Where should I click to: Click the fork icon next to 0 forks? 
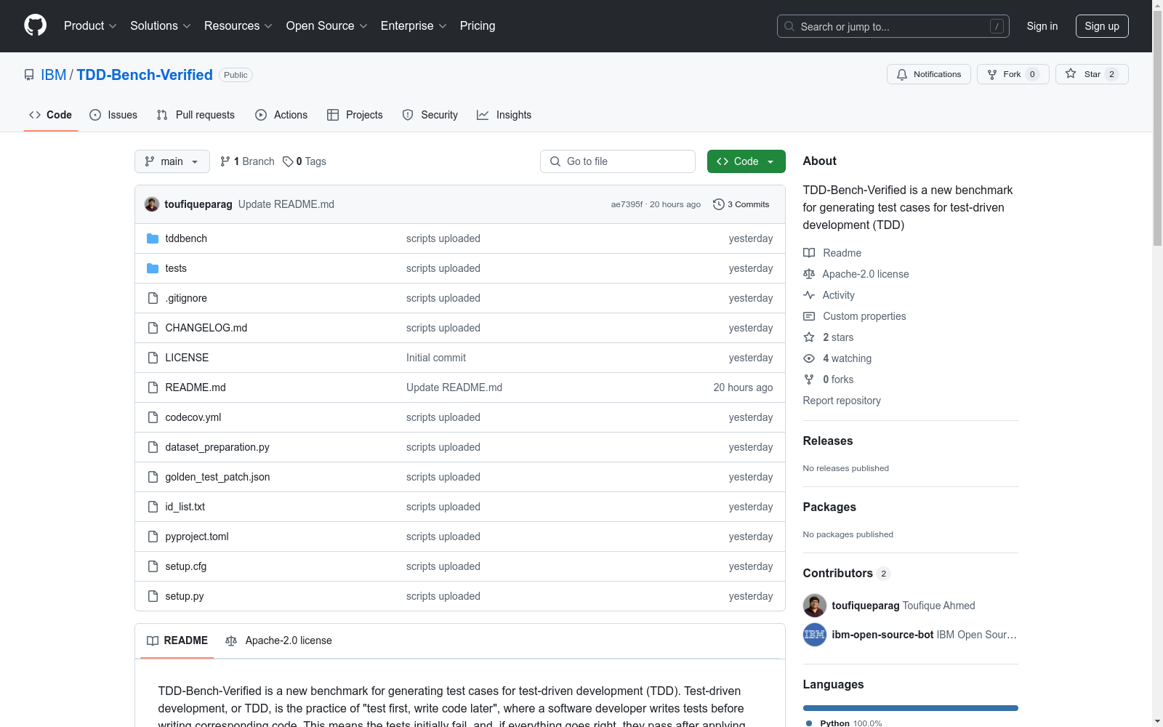click(x=809, y=379)
